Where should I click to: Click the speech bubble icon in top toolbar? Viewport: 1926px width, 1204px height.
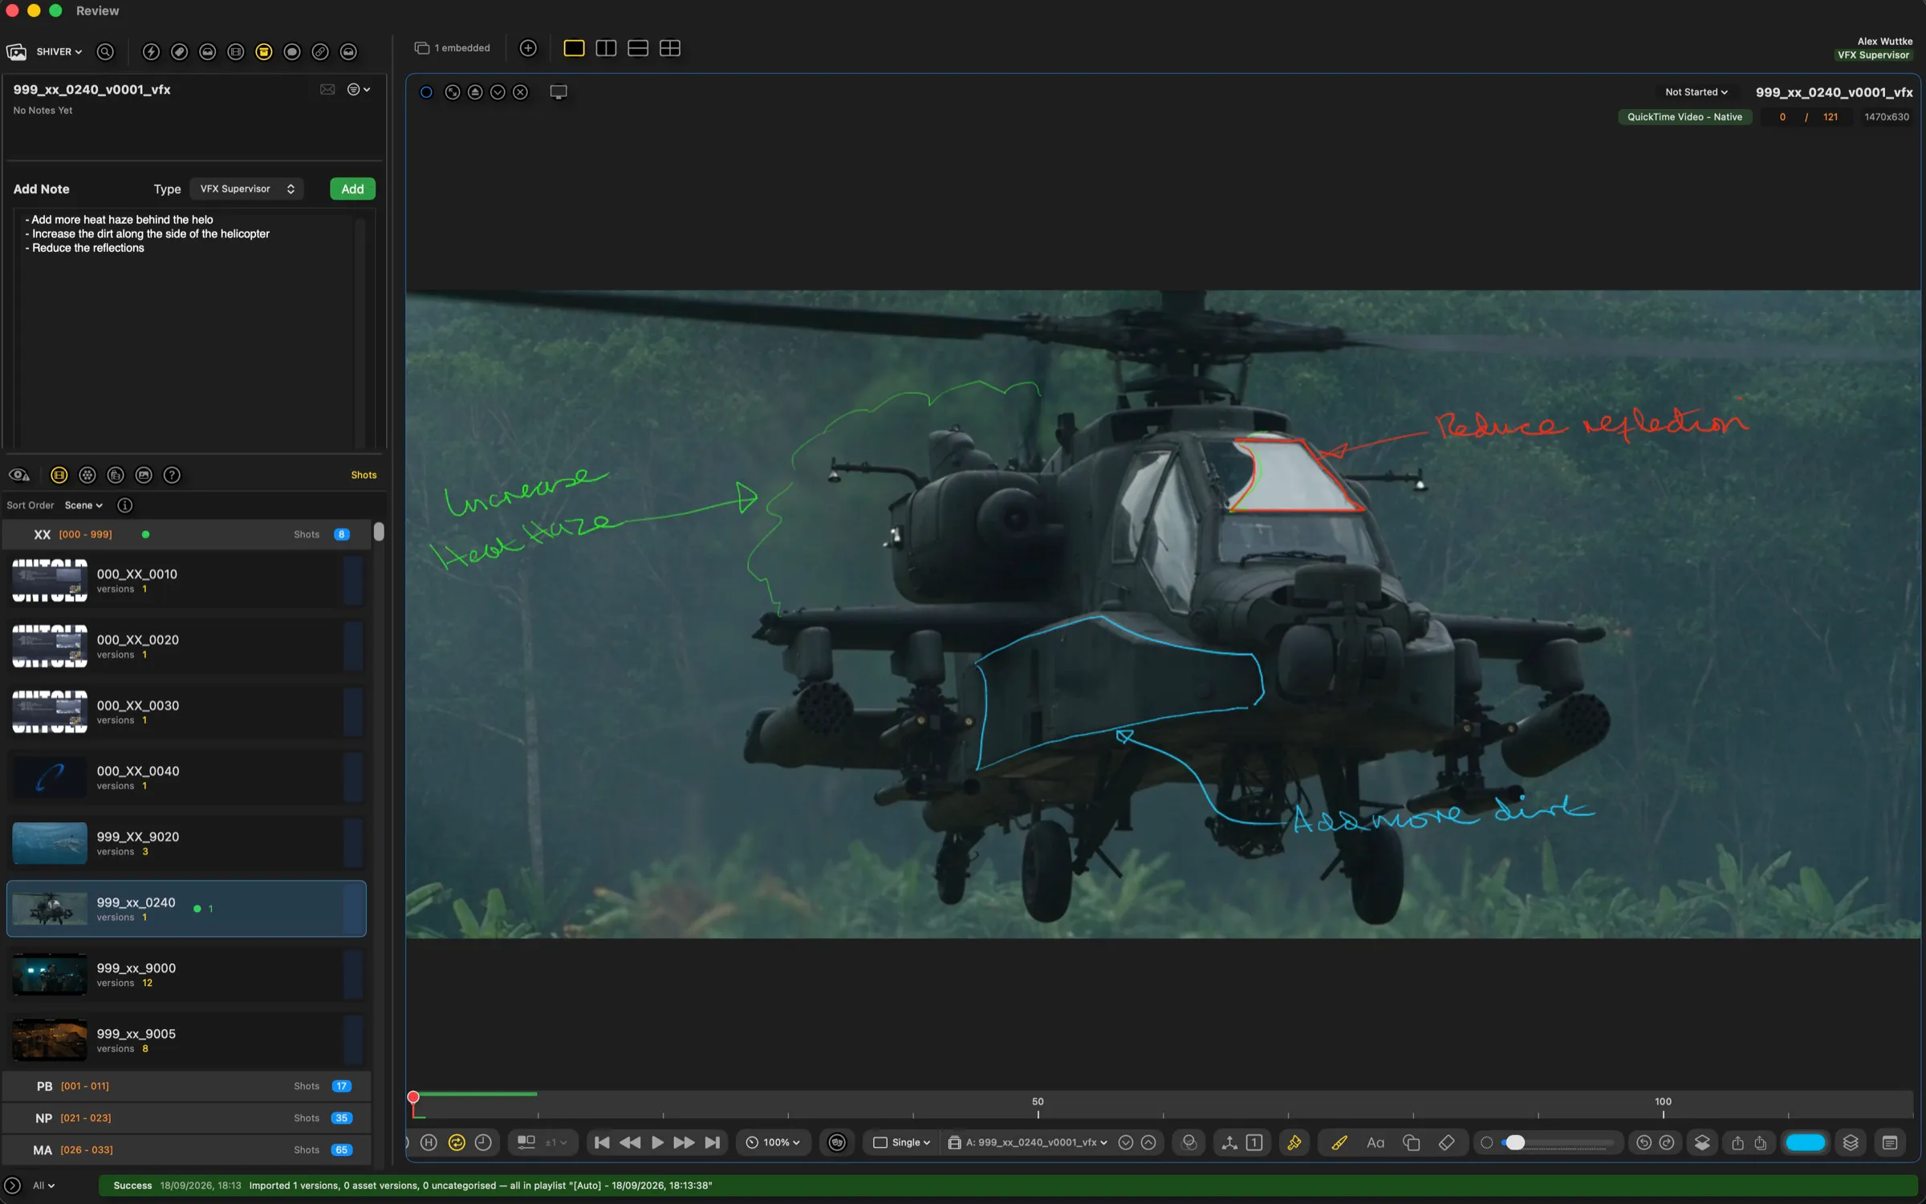click(292, 51)
